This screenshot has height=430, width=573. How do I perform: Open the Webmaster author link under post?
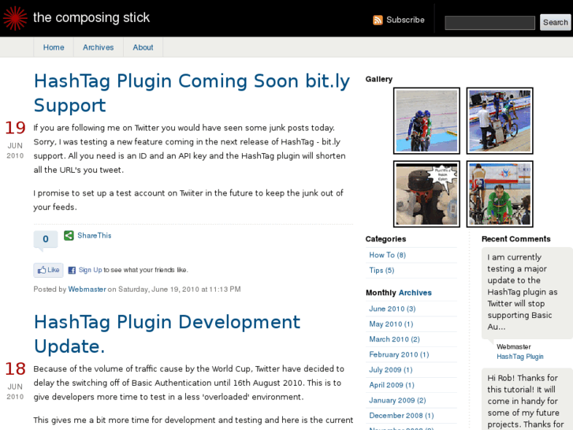(x=87, y=289)
